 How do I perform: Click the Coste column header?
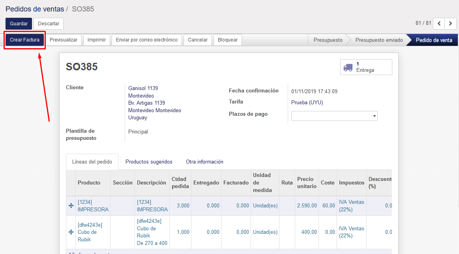pyautogui.click(x=328, y=183)
